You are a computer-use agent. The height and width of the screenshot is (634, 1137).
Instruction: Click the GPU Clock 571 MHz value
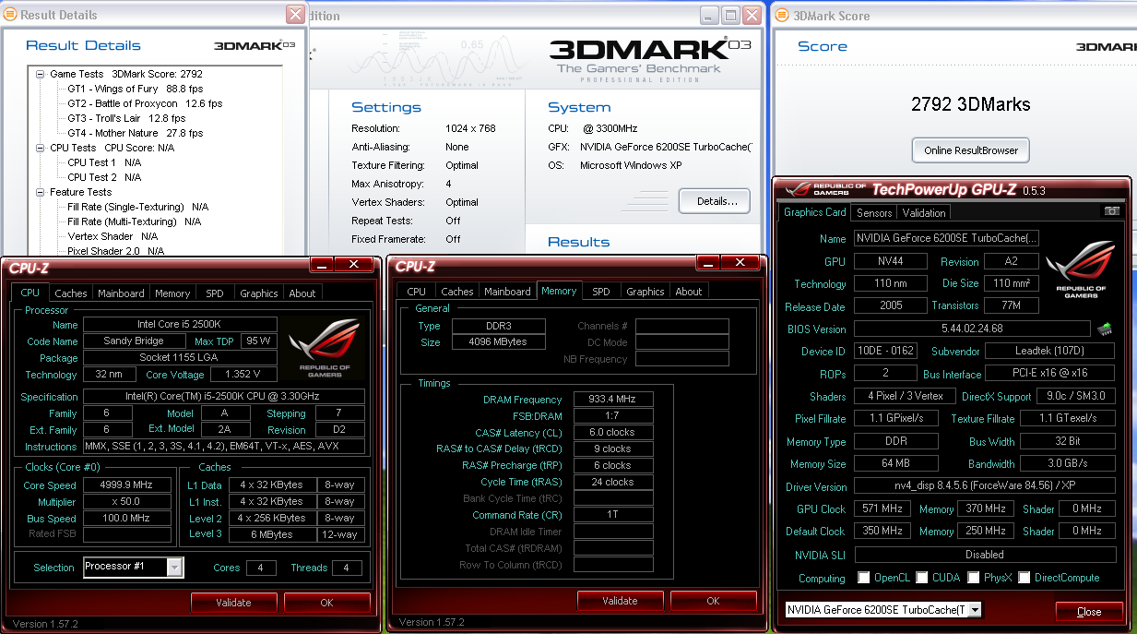pyautogui.click(x=882, y=508)
